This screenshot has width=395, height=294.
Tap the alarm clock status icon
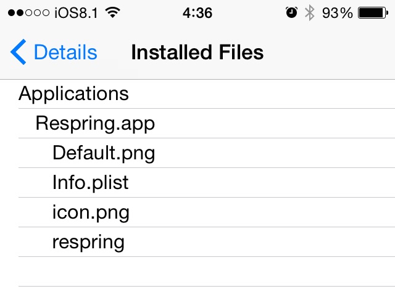(291, 13)
